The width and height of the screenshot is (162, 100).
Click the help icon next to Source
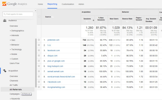click(53, 17)
